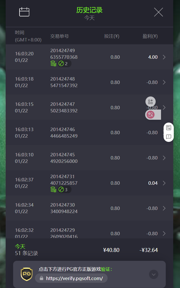Open the calendar date picker

coord(24,12)
